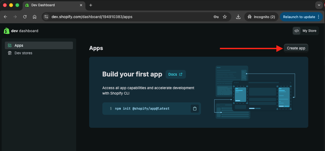
Task: Open the password key icon in address bar
Action: pyautogui.click(x=216, y=17)
